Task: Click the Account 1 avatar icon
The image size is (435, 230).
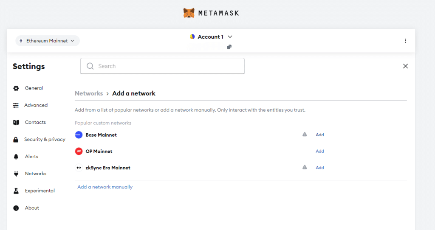Action: 192,36
